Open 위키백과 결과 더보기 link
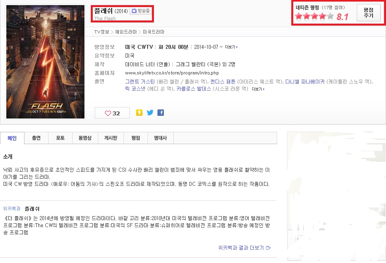Viewport: 386px width, 263px height. (x=244, y=248)
